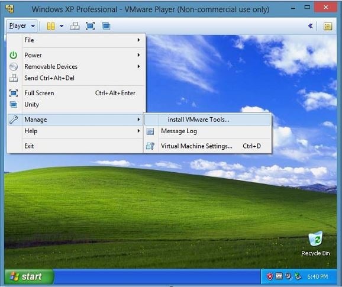
Task: Click Send Ctrl+Alt+Del toolbar icon
Action: [75, 26]
